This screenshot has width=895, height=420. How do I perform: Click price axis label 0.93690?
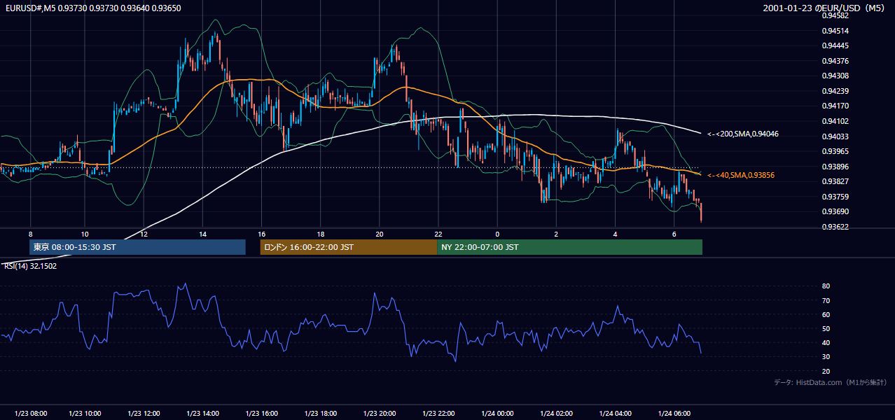(x=835, y=211)
